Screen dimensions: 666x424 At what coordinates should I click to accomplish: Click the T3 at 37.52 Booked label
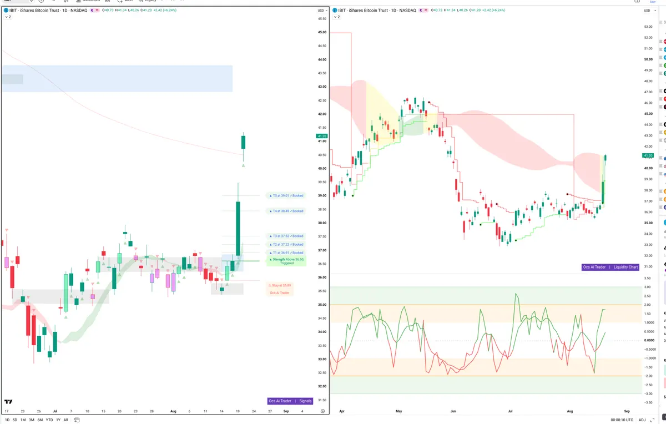286,236
